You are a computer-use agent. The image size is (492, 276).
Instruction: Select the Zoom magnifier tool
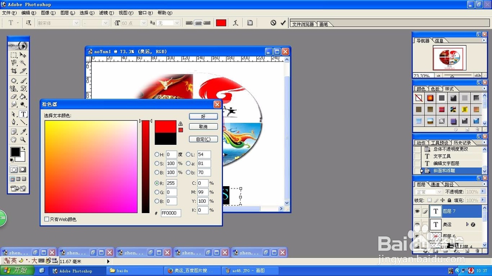23,140
